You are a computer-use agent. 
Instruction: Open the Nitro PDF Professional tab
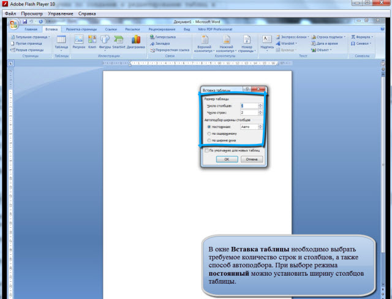tap(215, 29)
